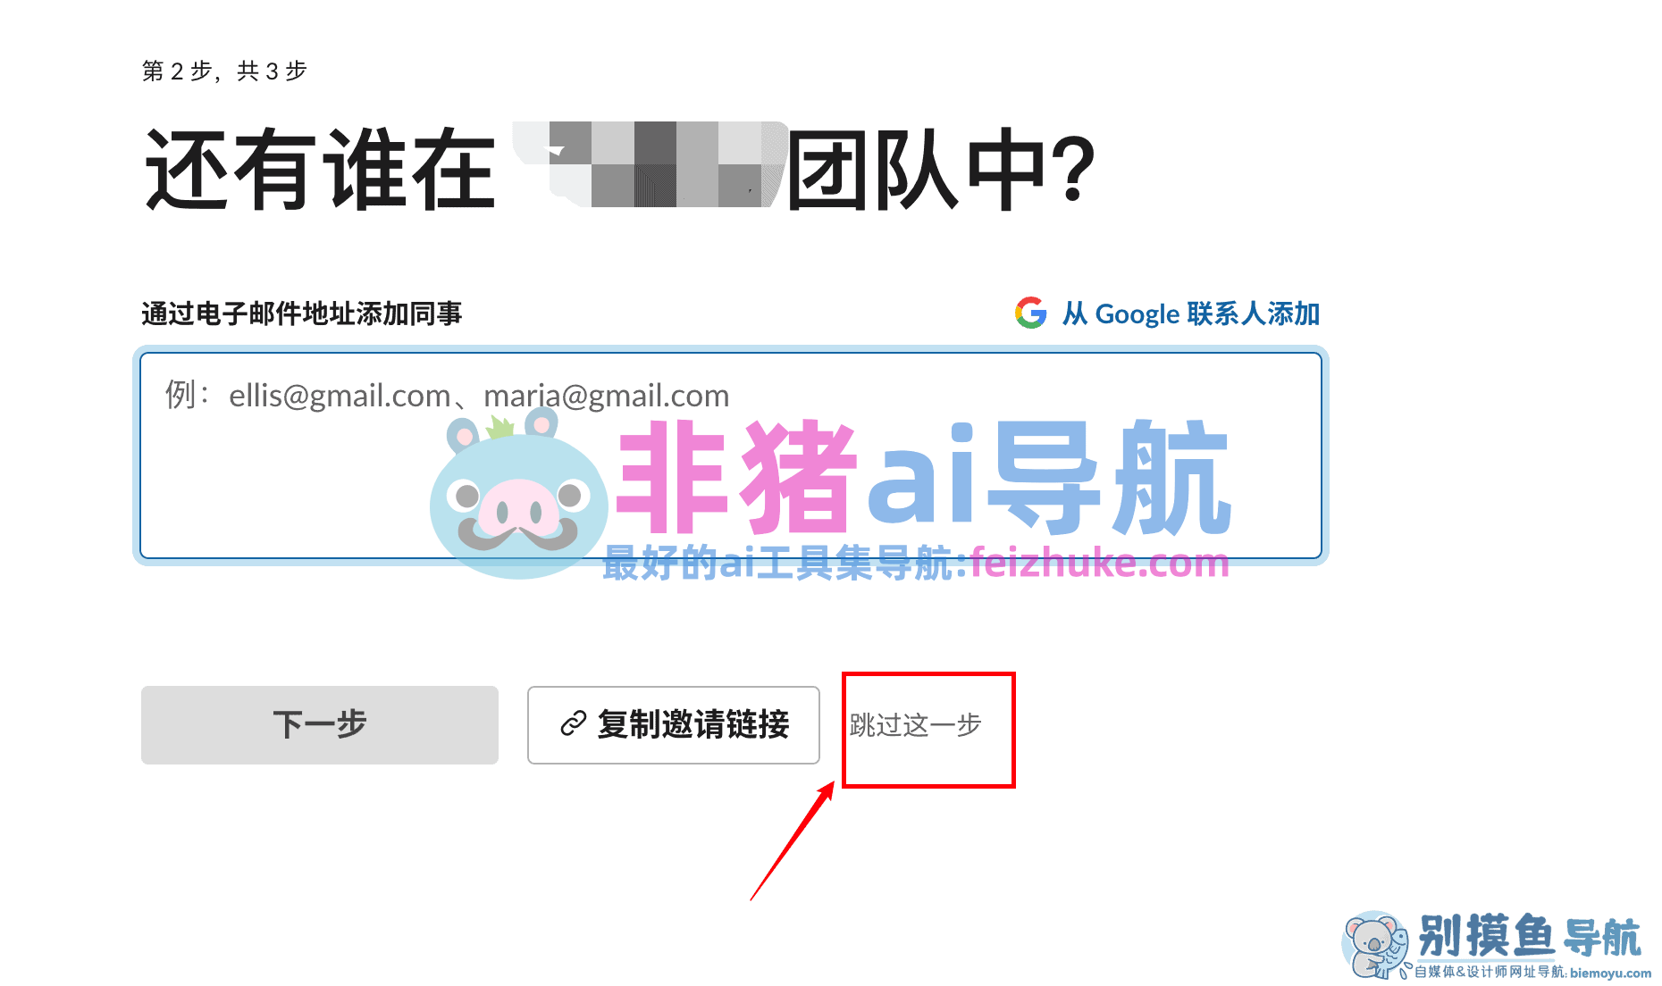
Task: Focus the coworker email address input box
Action: [731, 455]
